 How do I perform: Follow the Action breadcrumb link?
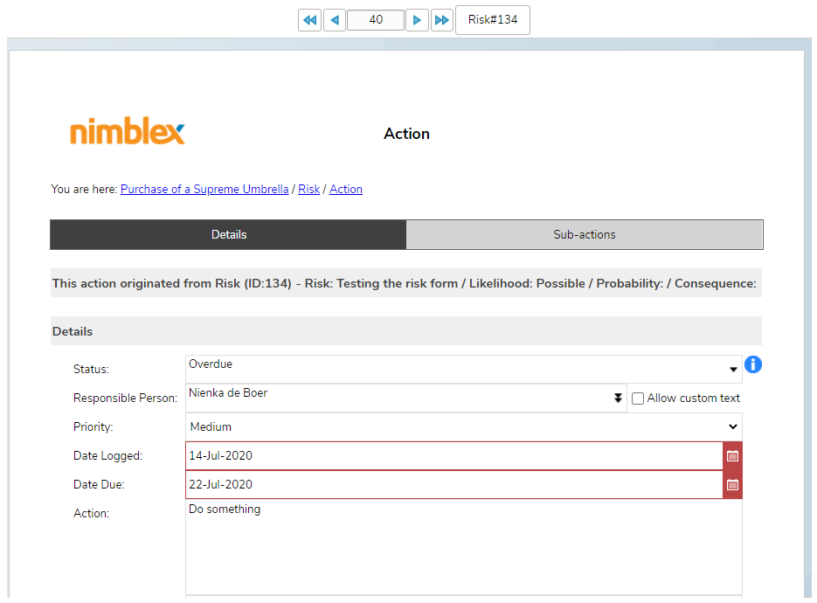[x=345, y=189]
